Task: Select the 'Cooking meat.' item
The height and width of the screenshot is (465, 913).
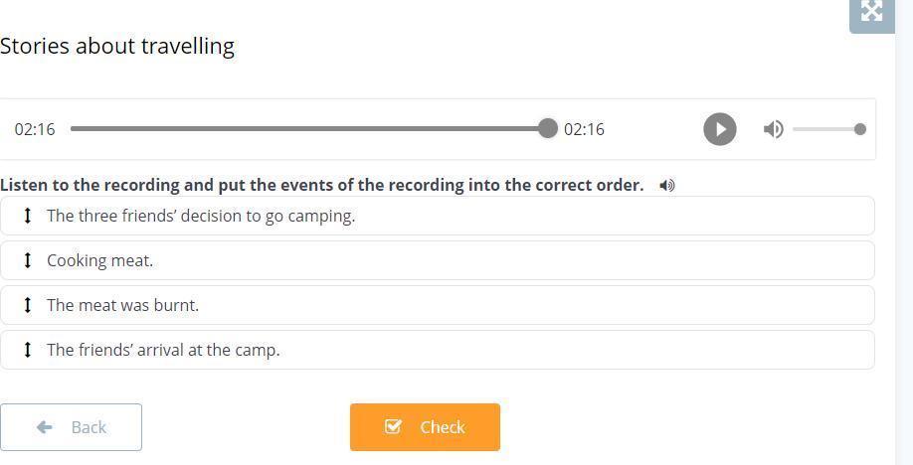Action: (99, 260)
